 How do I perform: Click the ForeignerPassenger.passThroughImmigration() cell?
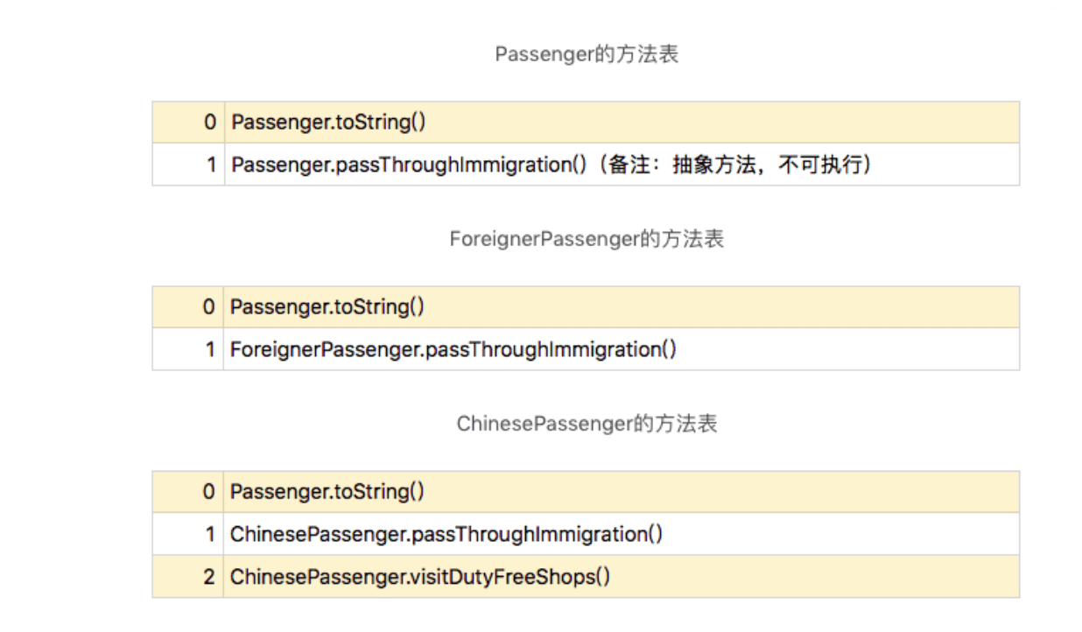453,350
